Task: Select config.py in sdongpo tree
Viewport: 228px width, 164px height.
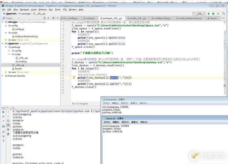Action: tap(19, 29)
